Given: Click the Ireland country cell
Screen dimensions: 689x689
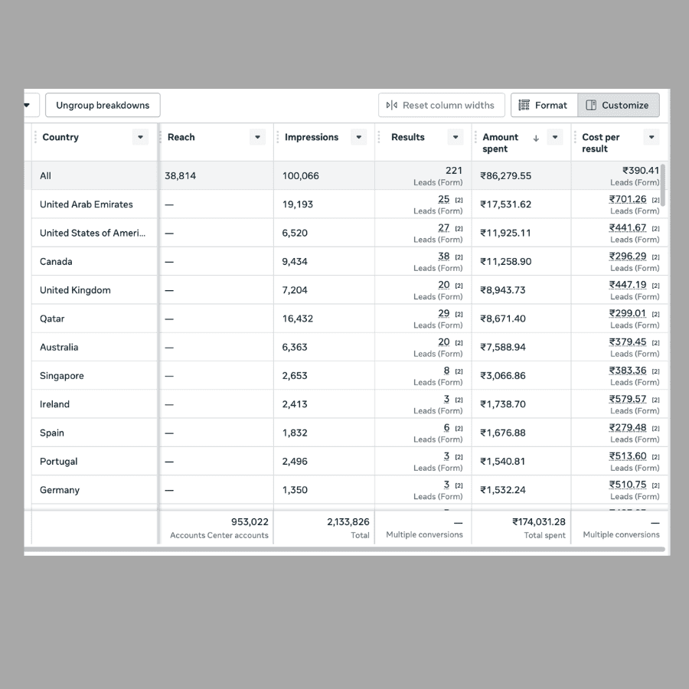Looking at the screenshot, I should click(x=94, y=404).
